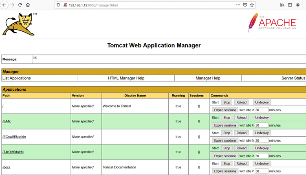Click the browser back arrow icon
Viewport: 306px width, 175px height.
click(x=4, y=5)
